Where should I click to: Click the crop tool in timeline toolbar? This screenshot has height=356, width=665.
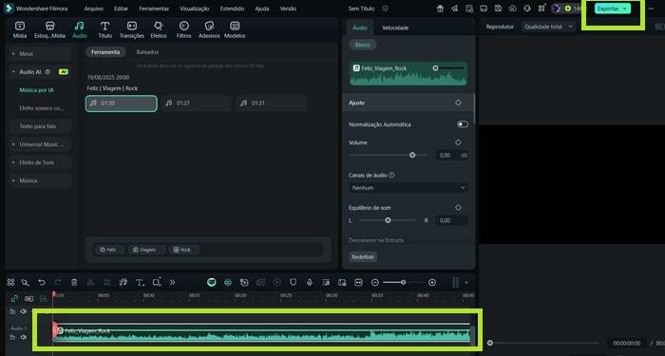[106, 282]
